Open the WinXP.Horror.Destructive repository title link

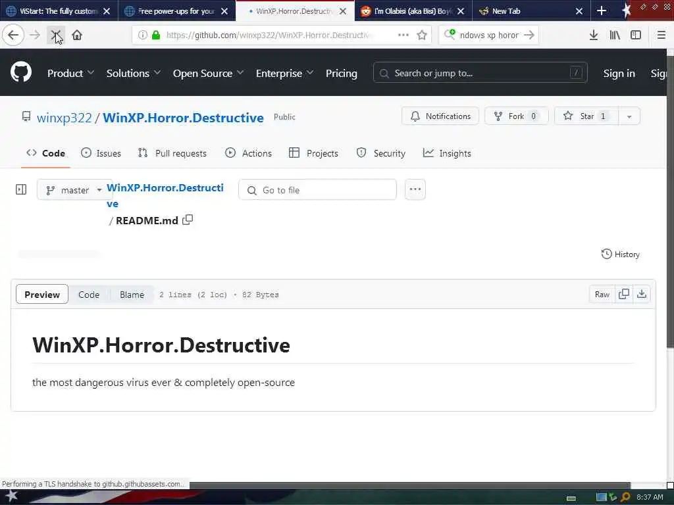pyautogui.click(x=183, y=118)
